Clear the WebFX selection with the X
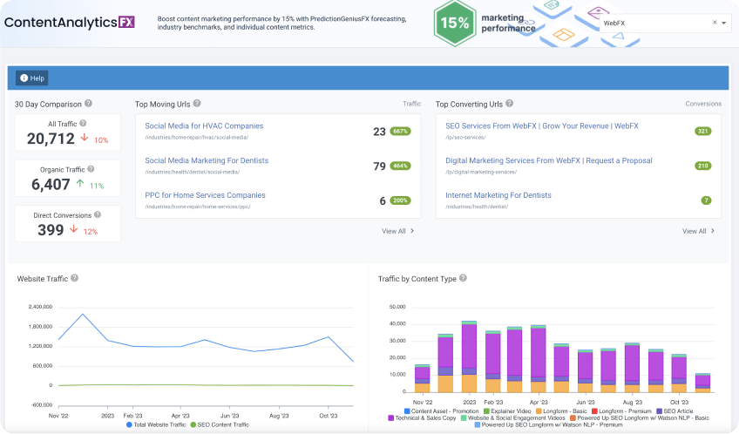739x434 pixels. coord(715,23)
